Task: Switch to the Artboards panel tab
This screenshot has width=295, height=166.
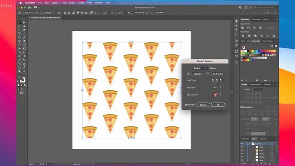Action: 245,139
